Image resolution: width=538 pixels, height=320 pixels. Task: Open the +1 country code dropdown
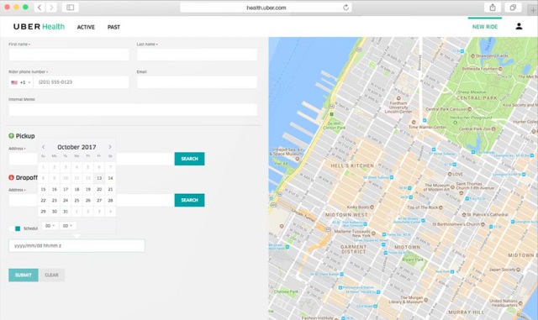21,82
